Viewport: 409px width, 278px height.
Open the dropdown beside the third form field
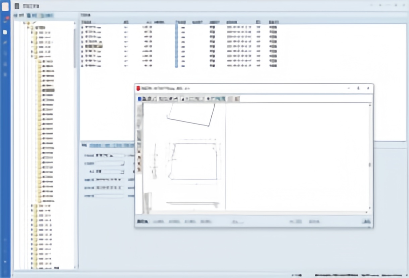[x=123, y=172]
